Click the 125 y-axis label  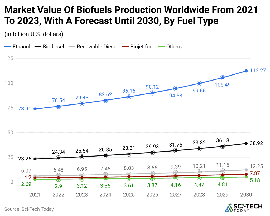9,58
